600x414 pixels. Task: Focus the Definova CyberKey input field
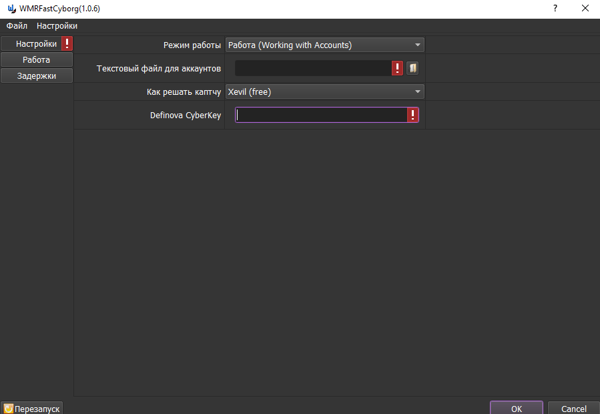coord(320,116)
